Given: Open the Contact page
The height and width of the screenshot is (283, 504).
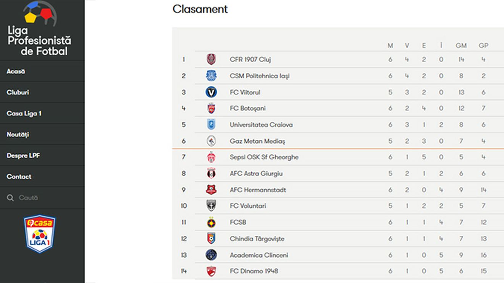Looking at the screenshot, I should tap(19, 176).
